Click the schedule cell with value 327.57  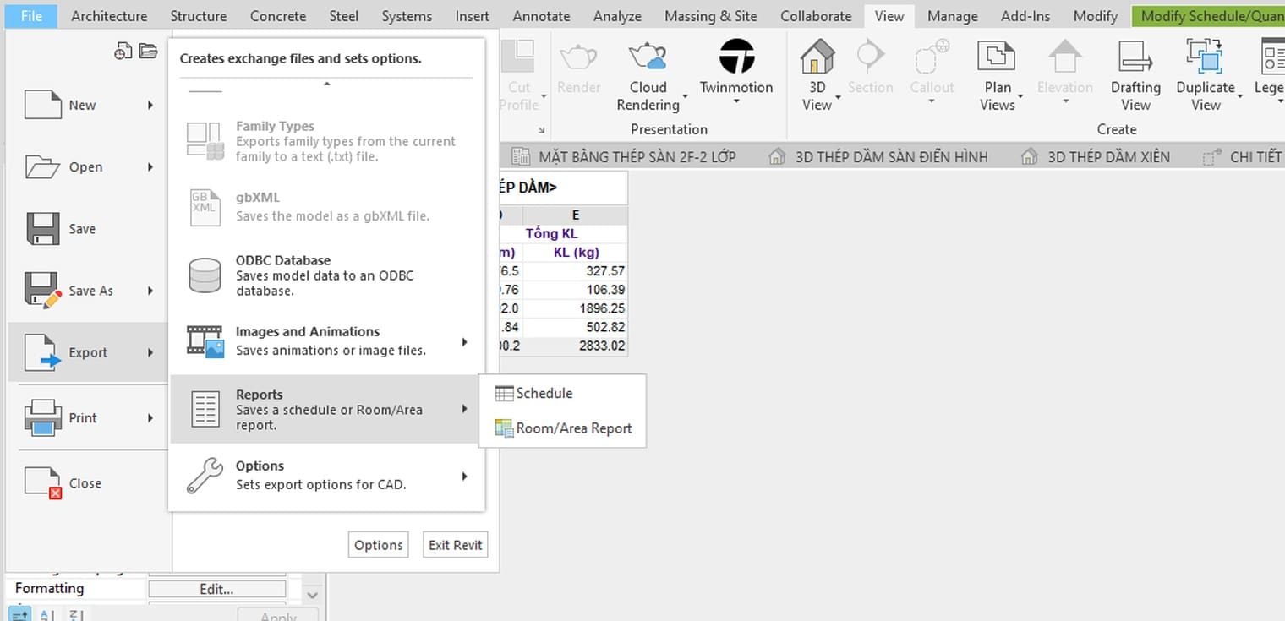[576, 271]
